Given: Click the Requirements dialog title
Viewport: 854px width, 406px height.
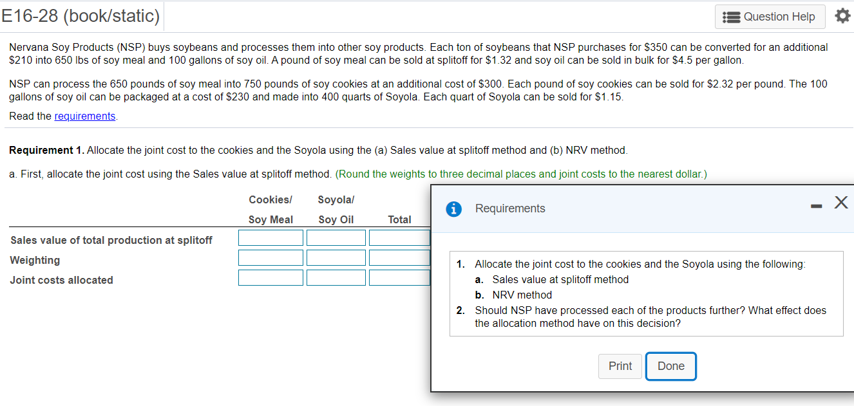Looking at the screenshot, I should pos(509,208).
